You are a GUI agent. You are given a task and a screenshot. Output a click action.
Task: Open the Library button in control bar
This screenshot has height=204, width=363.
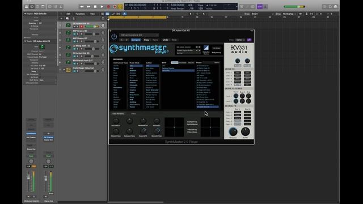tap(27, 7)
